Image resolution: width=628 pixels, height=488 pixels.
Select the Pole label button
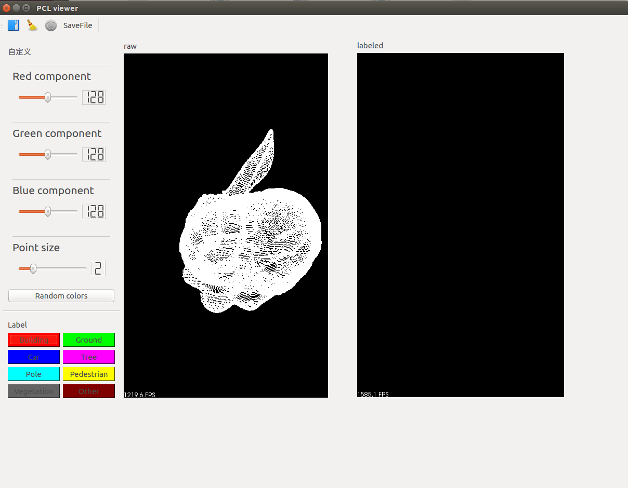click(x=34, y=374)
